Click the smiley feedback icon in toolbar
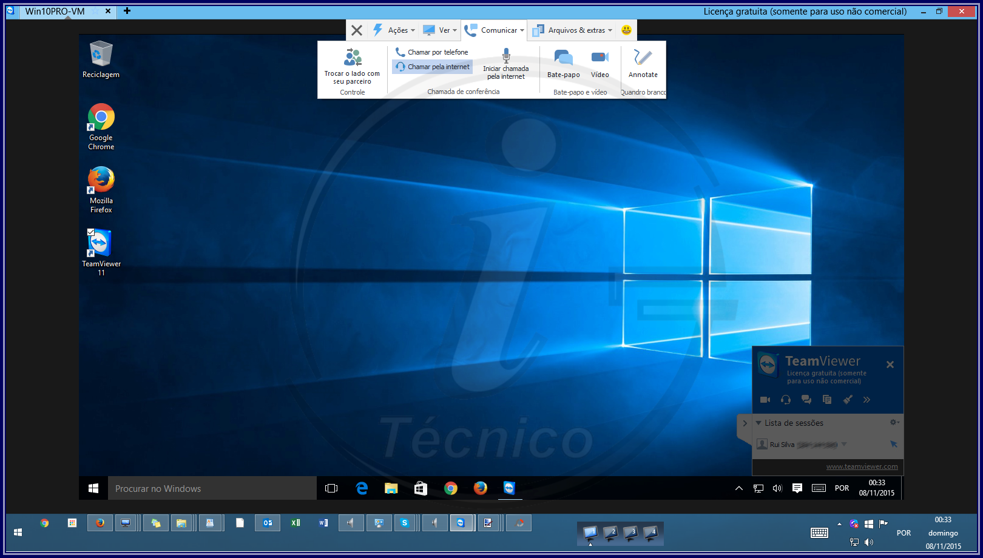Screen dimensions: 983x558 click(626, 30)
